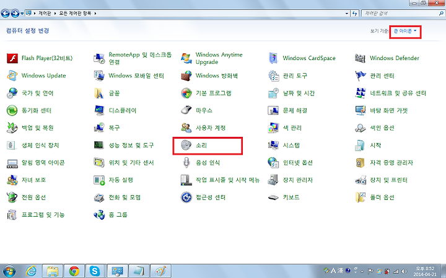Open the 큰 아이콘 view-by dropdown

pos(405,31)
